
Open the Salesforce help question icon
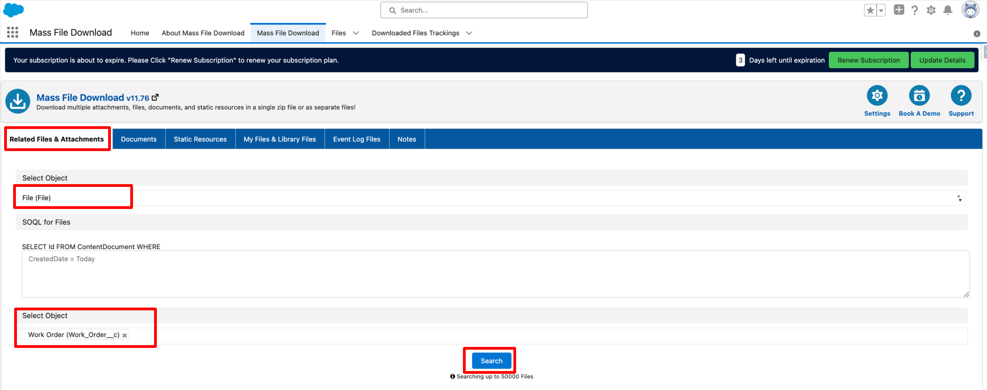point(914,10)
